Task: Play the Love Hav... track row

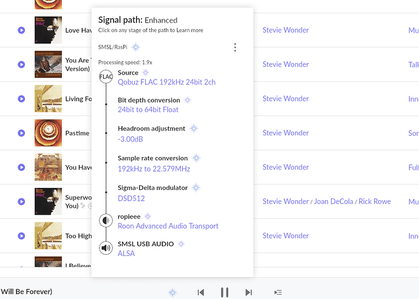Action: 21,30
